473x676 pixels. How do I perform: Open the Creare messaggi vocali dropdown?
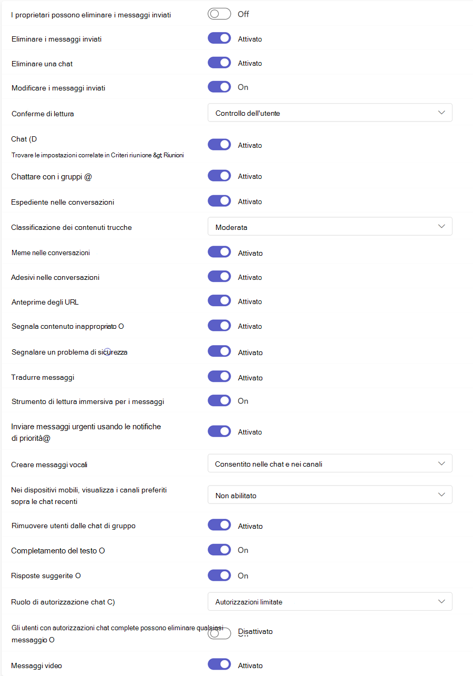[330, 463]
